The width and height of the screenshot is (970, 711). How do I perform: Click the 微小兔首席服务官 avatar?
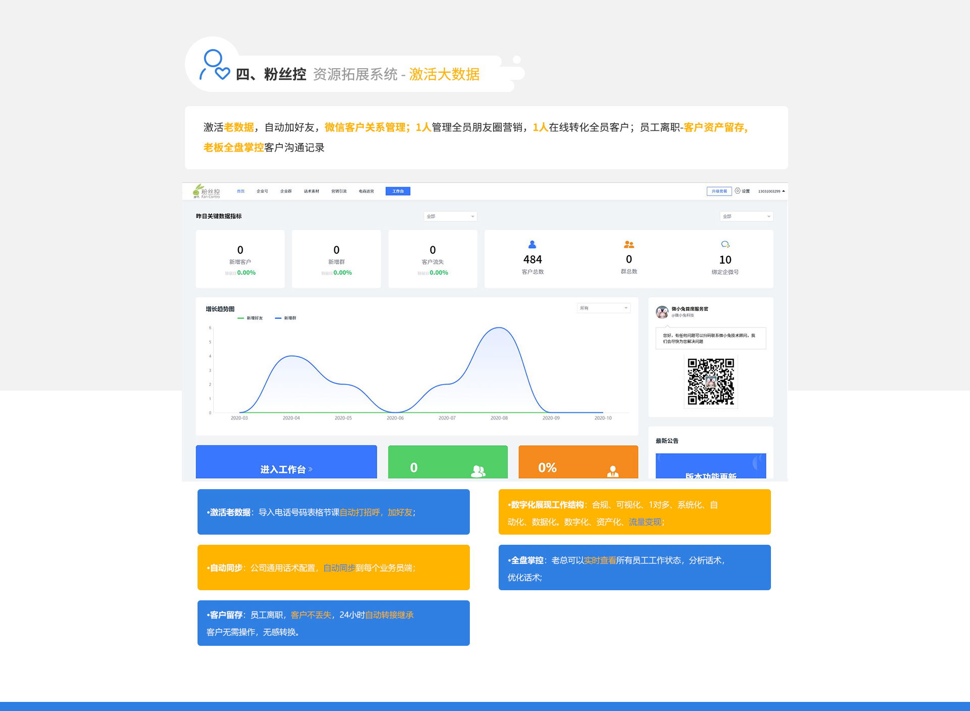[x=662, y=312]
